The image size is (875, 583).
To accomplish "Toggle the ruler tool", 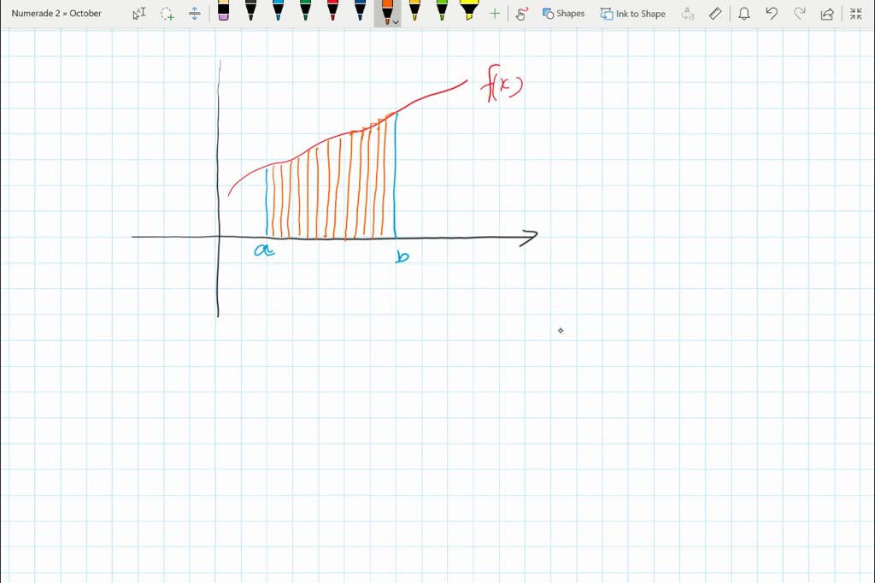I will click(x=715, y=14).
